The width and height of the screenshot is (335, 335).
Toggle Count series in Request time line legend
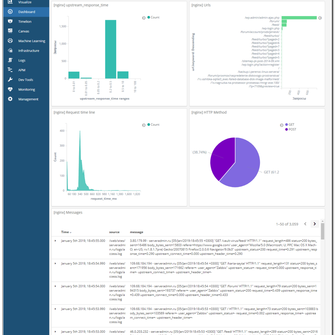155,125
